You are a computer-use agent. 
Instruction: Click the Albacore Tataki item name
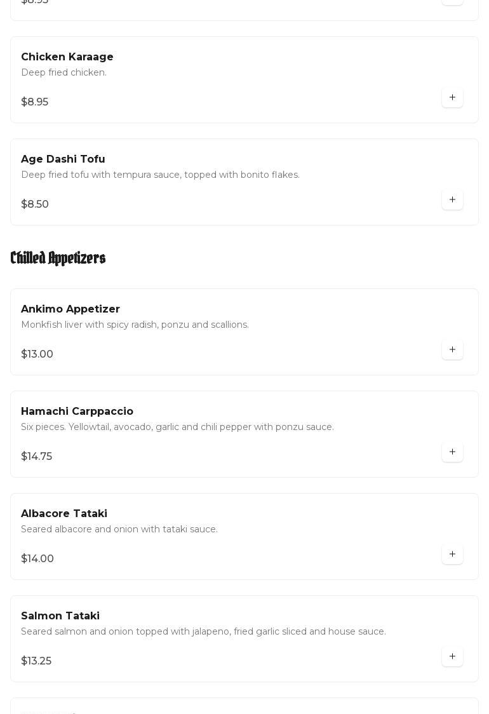(64, 514)
